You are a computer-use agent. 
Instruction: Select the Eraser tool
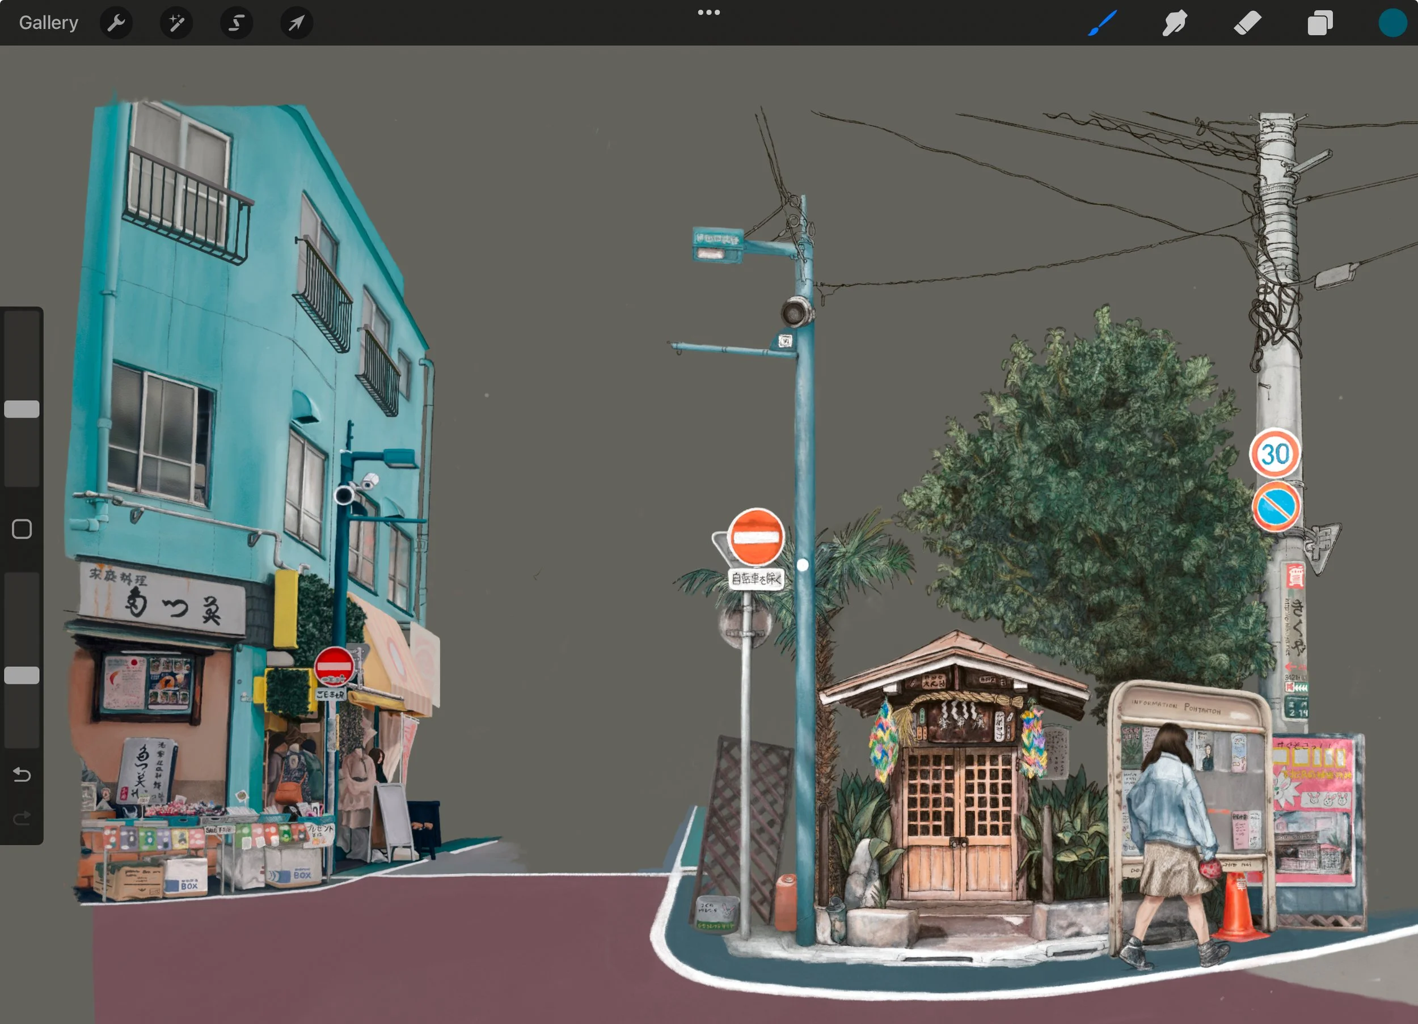(1247, 23)
